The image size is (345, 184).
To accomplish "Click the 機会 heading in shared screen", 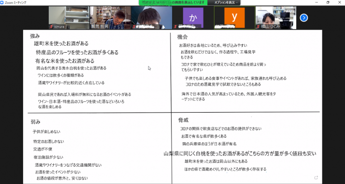I will (182, 37).
